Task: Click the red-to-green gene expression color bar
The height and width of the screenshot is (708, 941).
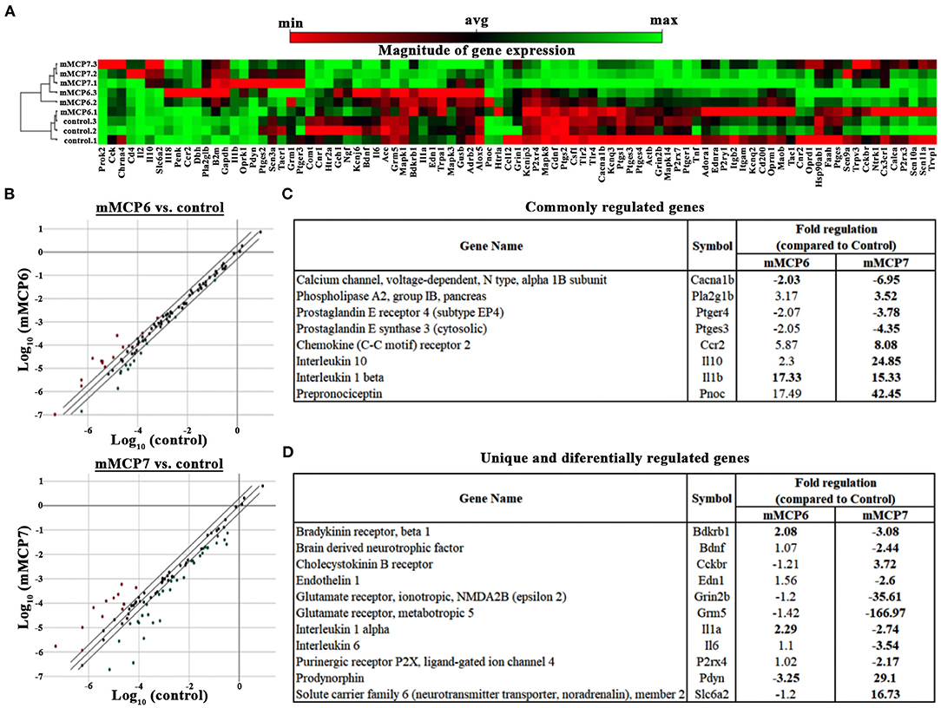Action: point(476,37)
